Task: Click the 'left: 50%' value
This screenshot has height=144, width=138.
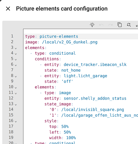Action: 67,132
